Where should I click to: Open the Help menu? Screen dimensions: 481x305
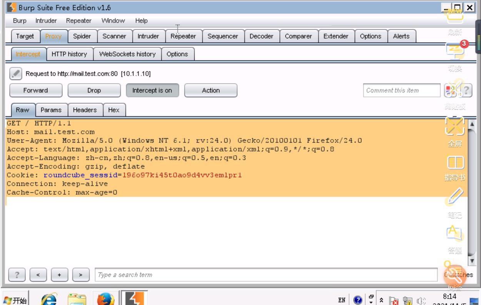[x=141, y=21]
